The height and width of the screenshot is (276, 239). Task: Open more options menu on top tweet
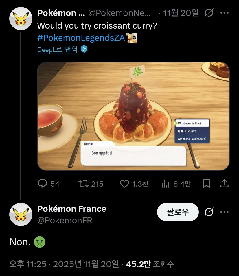point(225,13)
